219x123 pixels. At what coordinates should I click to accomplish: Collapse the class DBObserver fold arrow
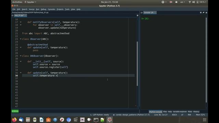click(x=21, y=56)
